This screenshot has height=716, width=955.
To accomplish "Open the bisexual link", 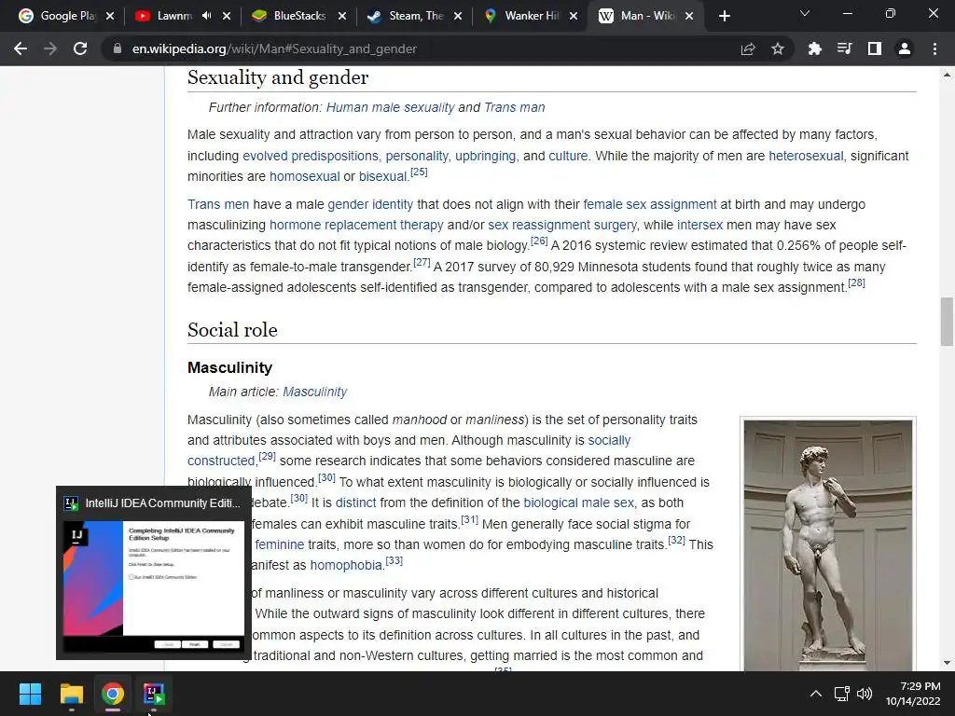I will [382, 176].
